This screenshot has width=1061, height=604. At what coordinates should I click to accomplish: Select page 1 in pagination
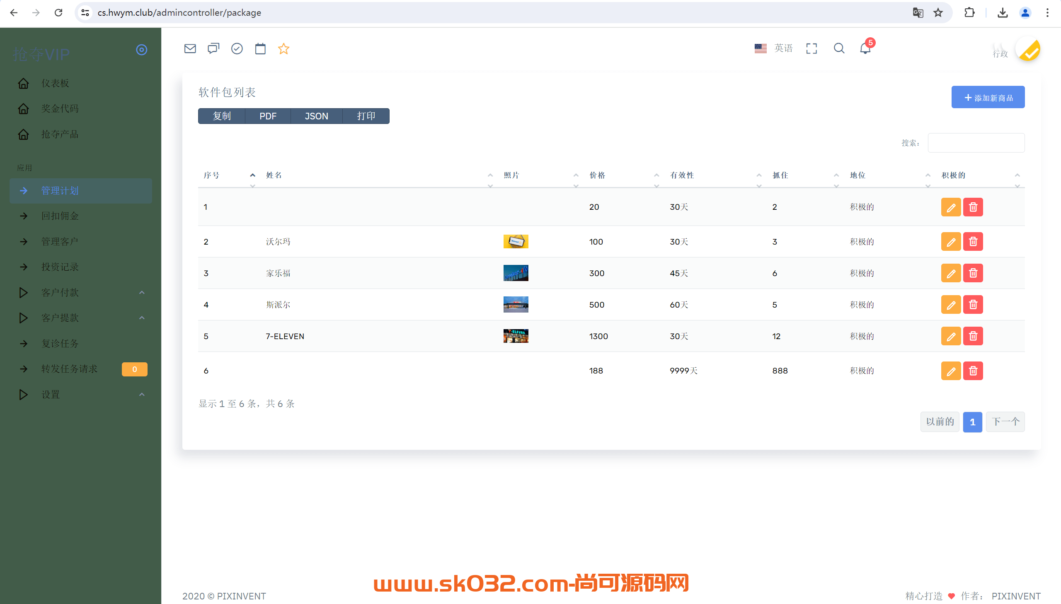tap(972, 422)
